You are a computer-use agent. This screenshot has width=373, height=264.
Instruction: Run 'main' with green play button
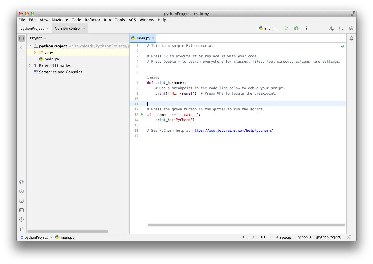286,28
